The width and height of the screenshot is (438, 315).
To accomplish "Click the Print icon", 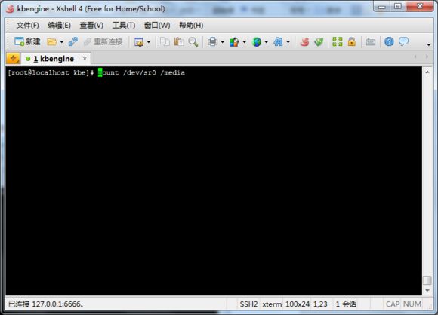I will point(212,41).
